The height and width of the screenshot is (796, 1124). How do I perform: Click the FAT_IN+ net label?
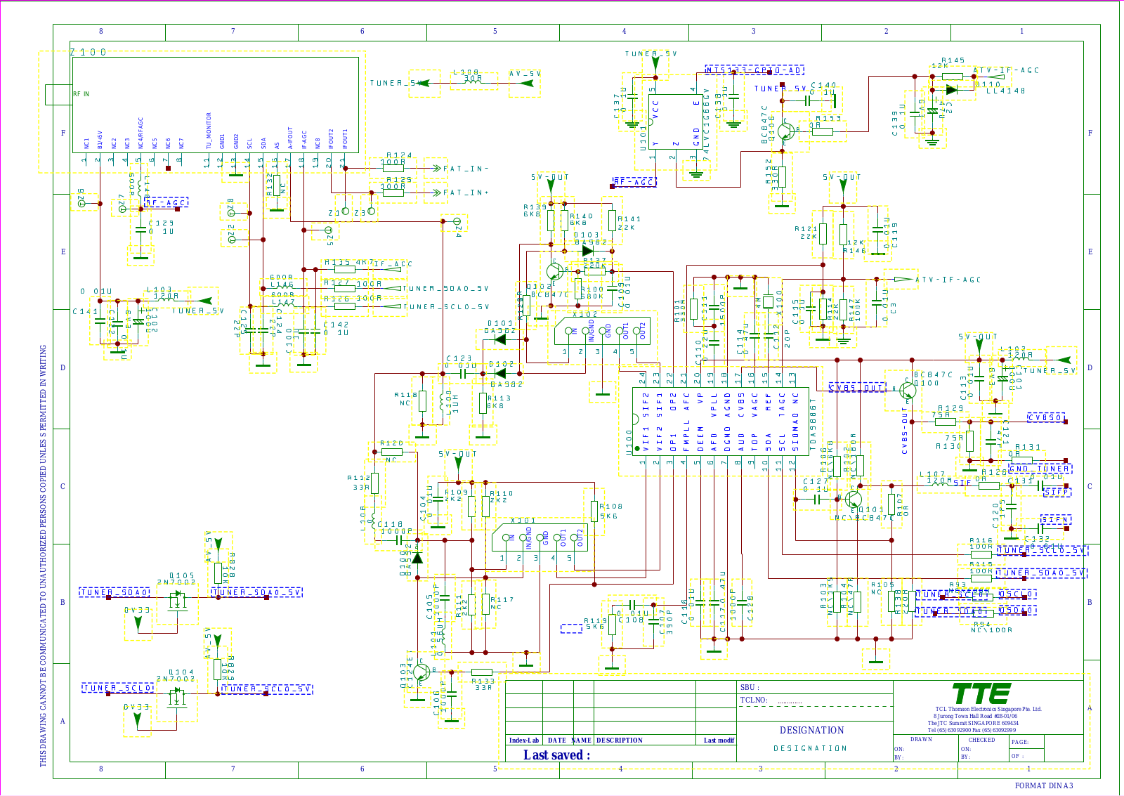(x=466, y=193)
